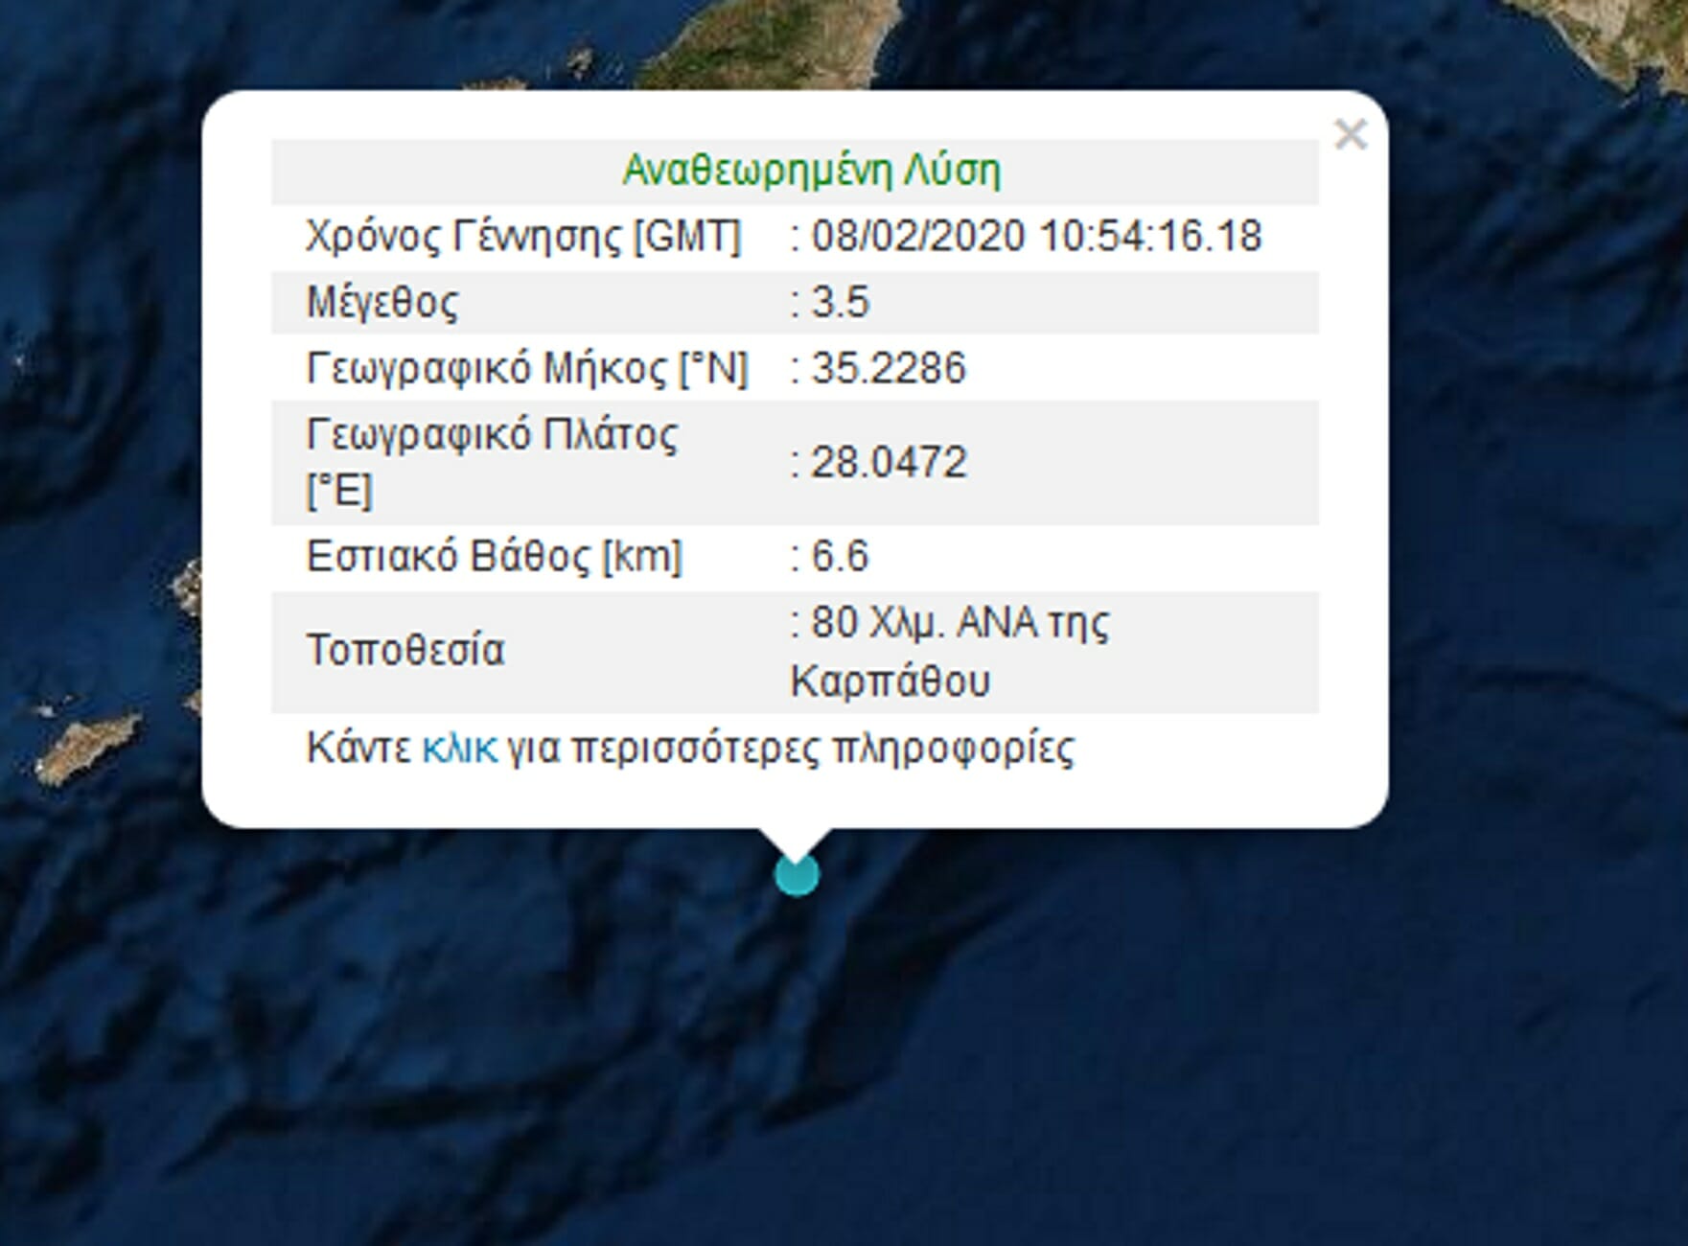Viewport: 1688px width, 1246px height.
Task: Select the magnitude value 3.5
Action: coord(840,302)
